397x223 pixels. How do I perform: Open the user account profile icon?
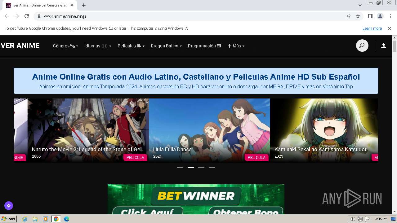coord(384,46)
